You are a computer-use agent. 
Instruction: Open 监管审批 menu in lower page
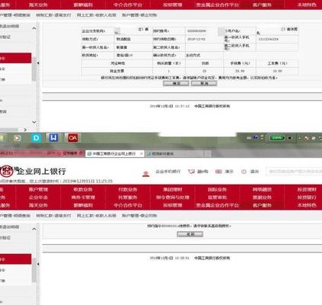(217, 197)
